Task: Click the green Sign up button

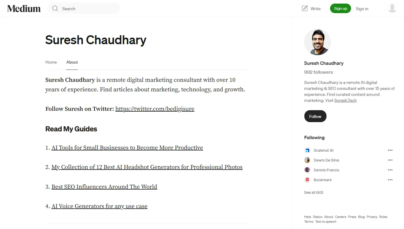Action: pyautogui.click(x=341, y=8)
